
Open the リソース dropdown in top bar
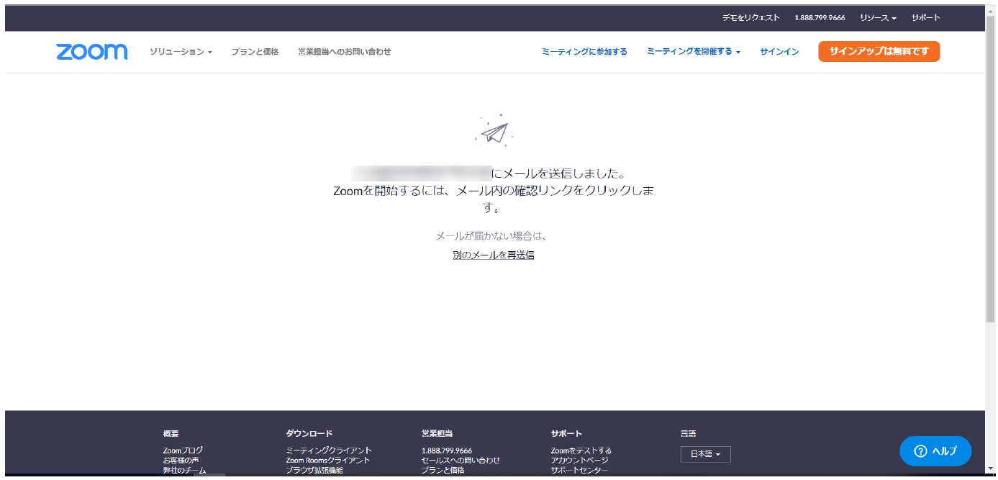[x=878, y=17]
